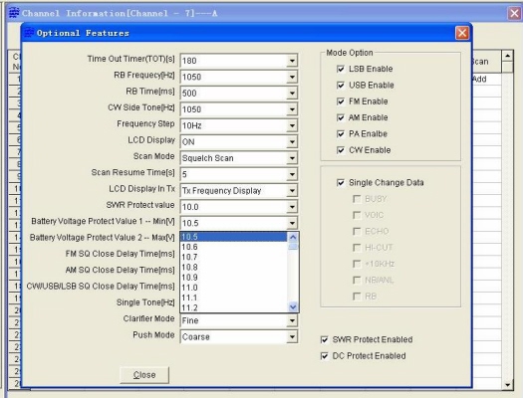Select 10.7 voltage option

coord(233,257)
